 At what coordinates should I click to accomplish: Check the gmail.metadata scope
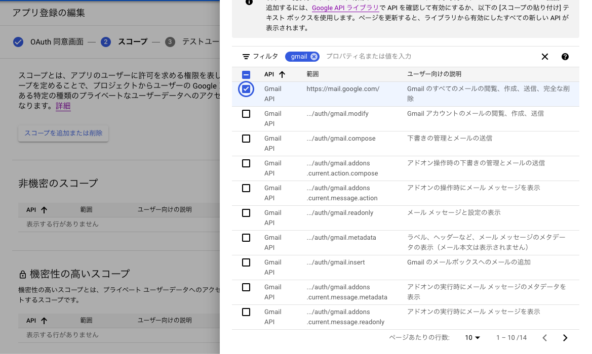246,238
